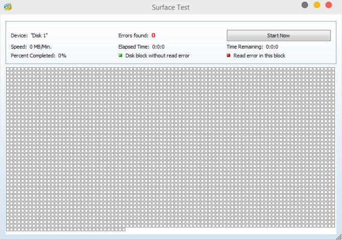Click 'Percent Completed: 0%' text
Screen dimensions: 342x240
click(38, 56)
